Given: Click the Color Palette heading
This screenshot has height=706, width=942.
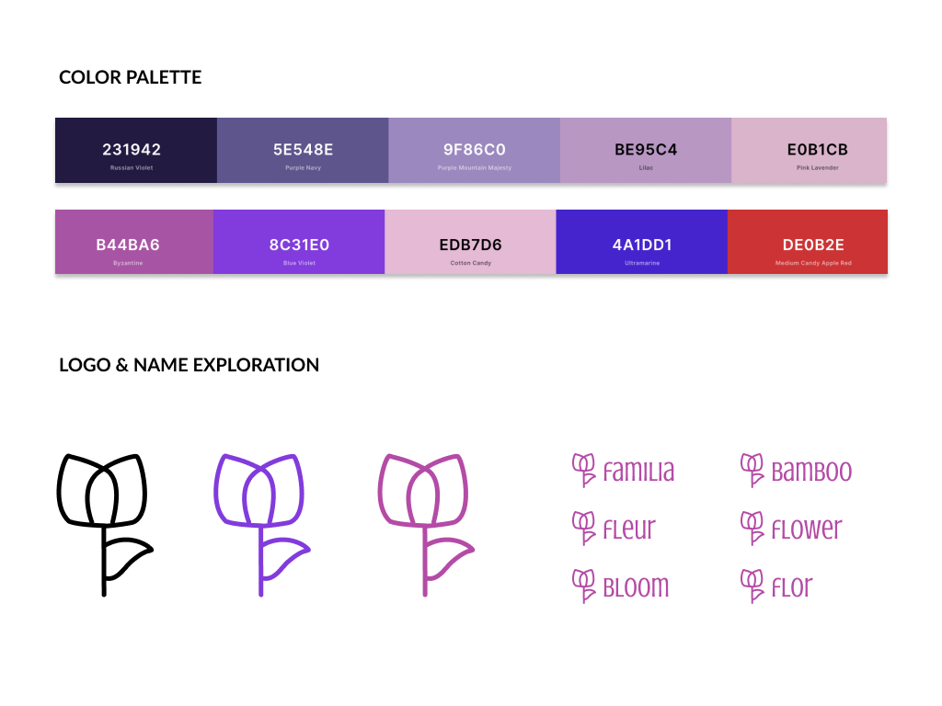Looking at the screenshot, I should pos(131,77).
